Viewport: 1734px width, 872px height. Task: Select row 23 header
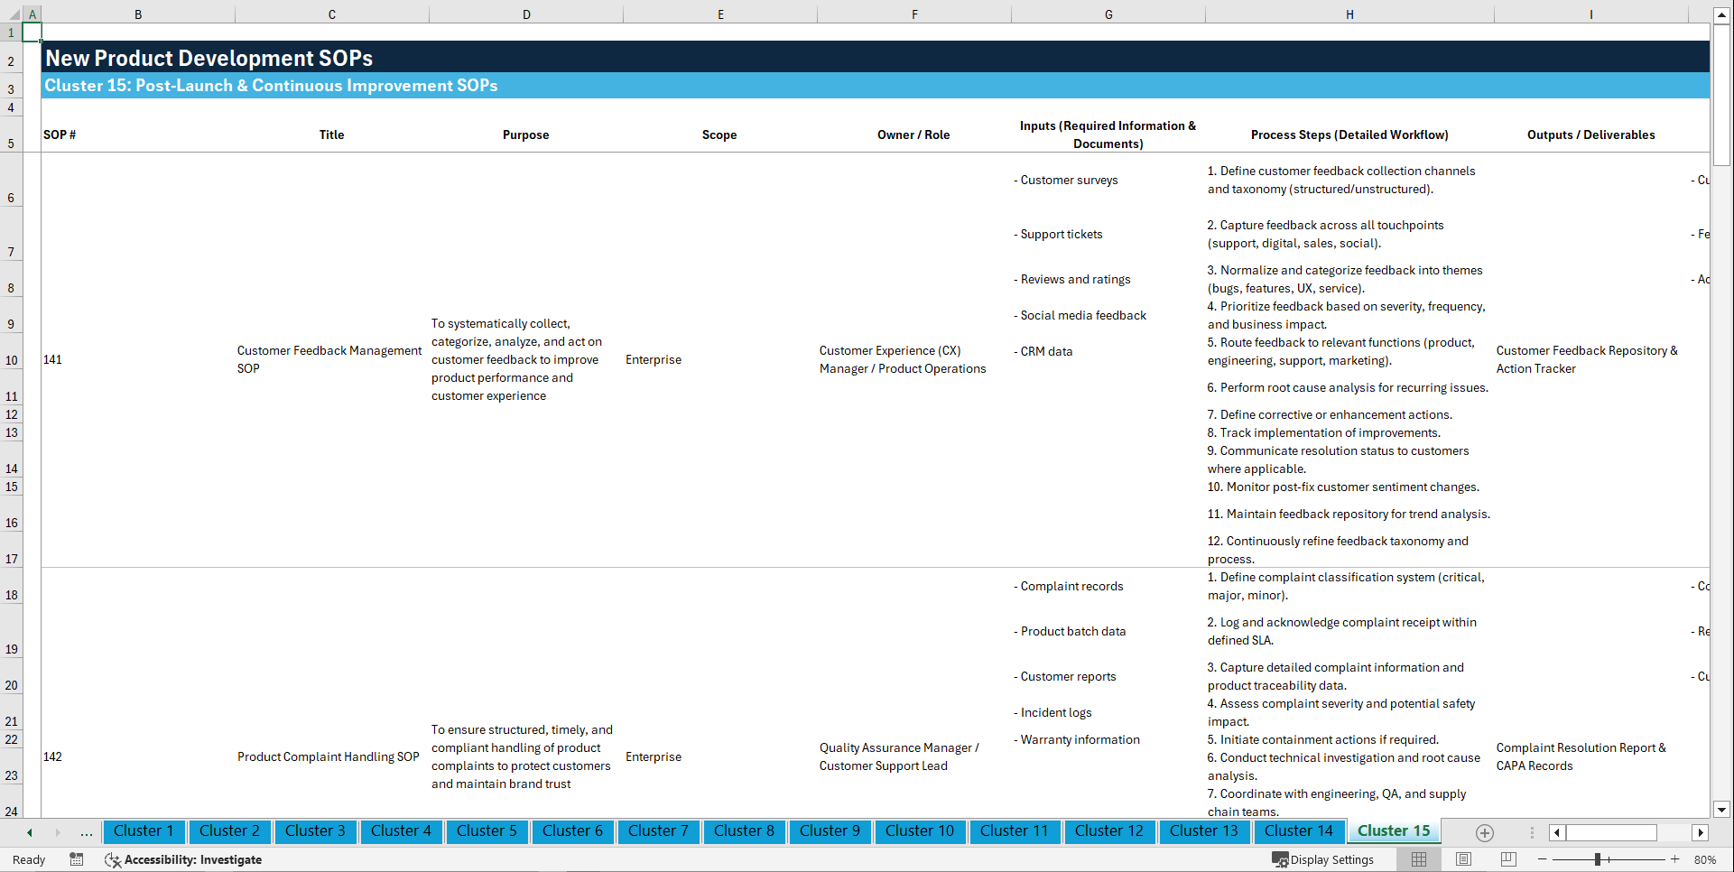11,766
